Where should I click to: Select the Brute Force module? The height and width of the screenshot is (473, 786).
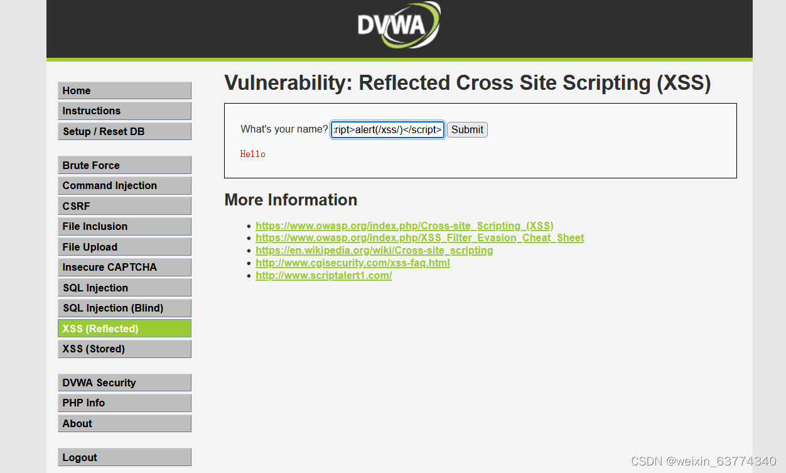point(124,165)
